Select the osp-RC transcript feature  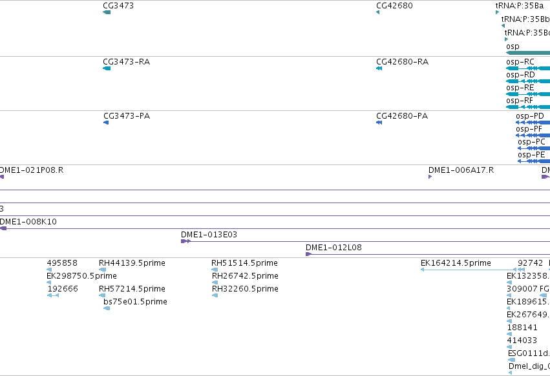pyautogui.click(x=528, y=68)
